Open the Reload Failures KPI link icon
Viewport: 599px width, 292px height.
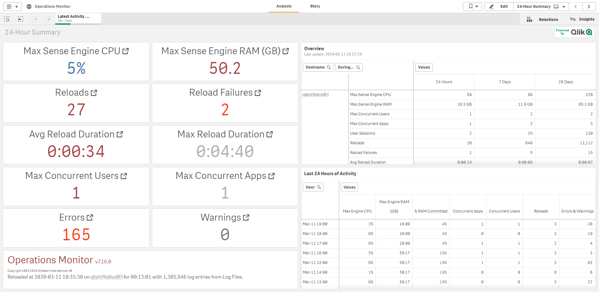point(258,93)
